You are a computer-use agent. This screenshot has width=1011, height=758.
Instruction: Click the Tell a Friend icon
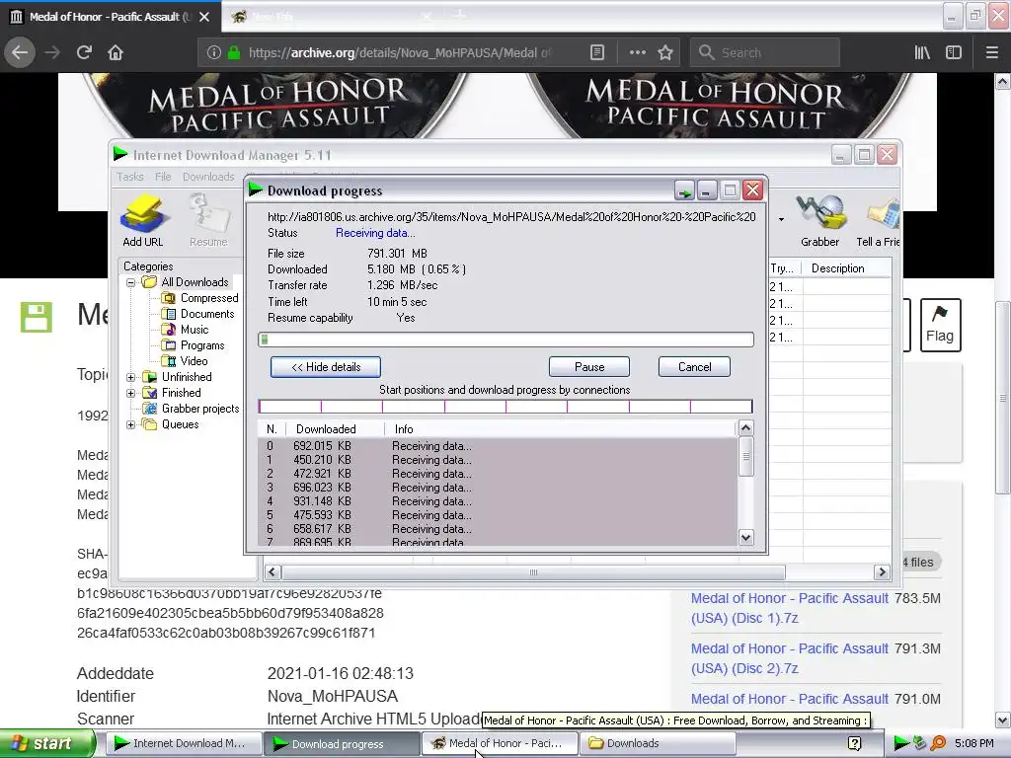point(878,220)
